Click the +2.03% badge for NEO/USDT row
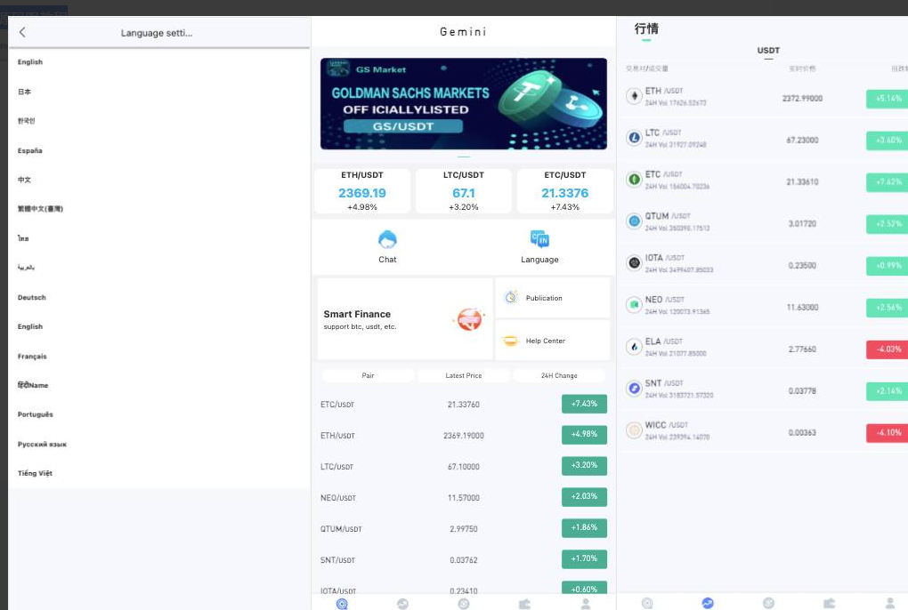Screen dimensions: 908x610 [584, 497]
